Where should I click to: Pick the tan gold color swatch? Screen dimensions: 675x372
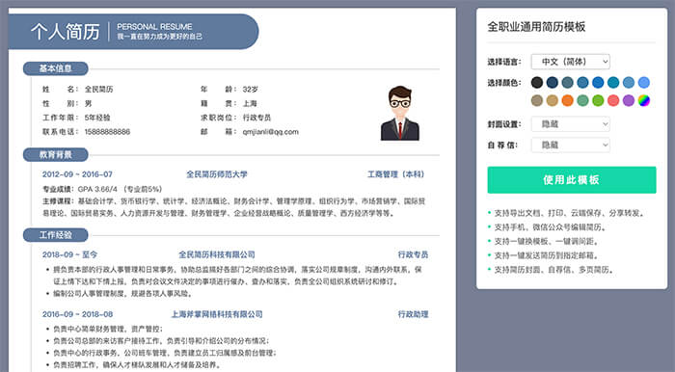coord(553,100)
